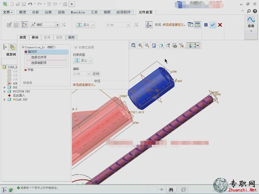Open the 放置 panel tab

[23, 37]
